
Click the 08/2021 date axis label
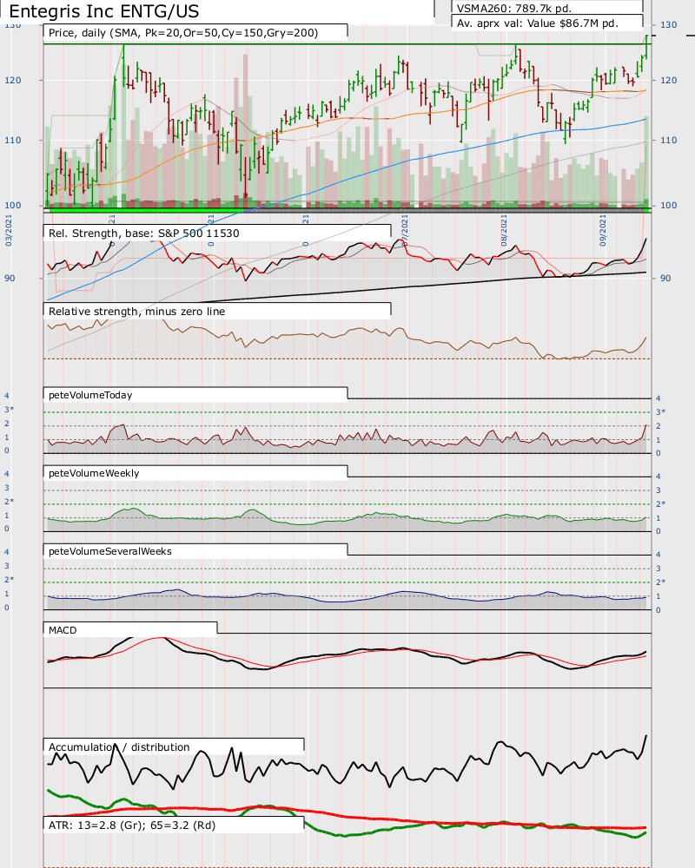click(504, 230)
